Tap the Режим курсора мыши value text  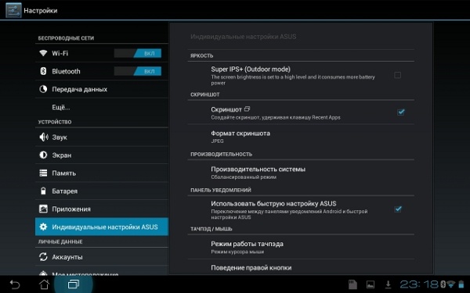tap(237, 252)
